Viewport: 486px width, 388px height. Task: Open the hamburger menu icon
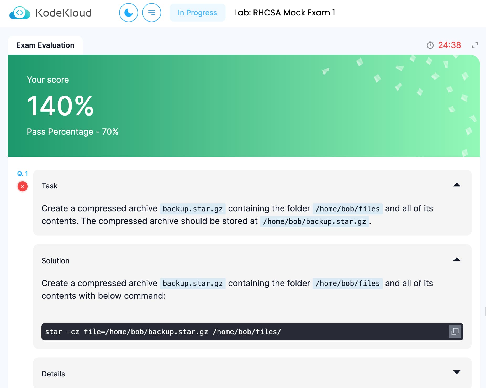tap(152, 13)
